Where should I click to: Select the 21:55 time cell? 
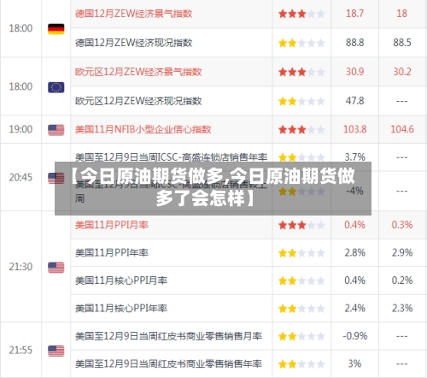[20, 351]
